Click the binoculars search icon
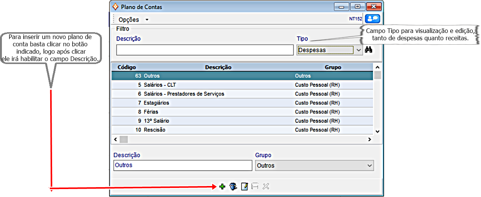The width and height of the screenshot is (481, 197). click(x=368, y=50)
